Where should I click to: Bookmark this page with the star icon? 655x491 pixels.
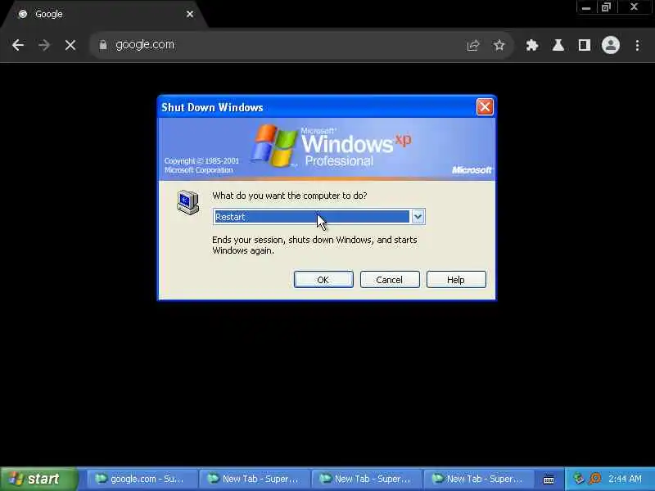point(499,45)
